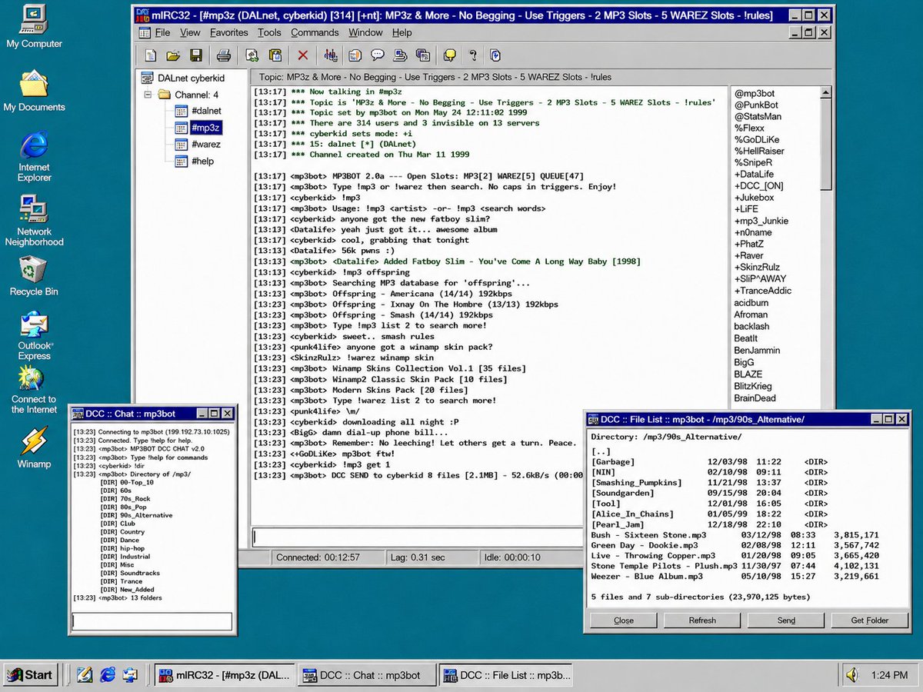Click the address book icon left of chat bubble

(355, 55)
